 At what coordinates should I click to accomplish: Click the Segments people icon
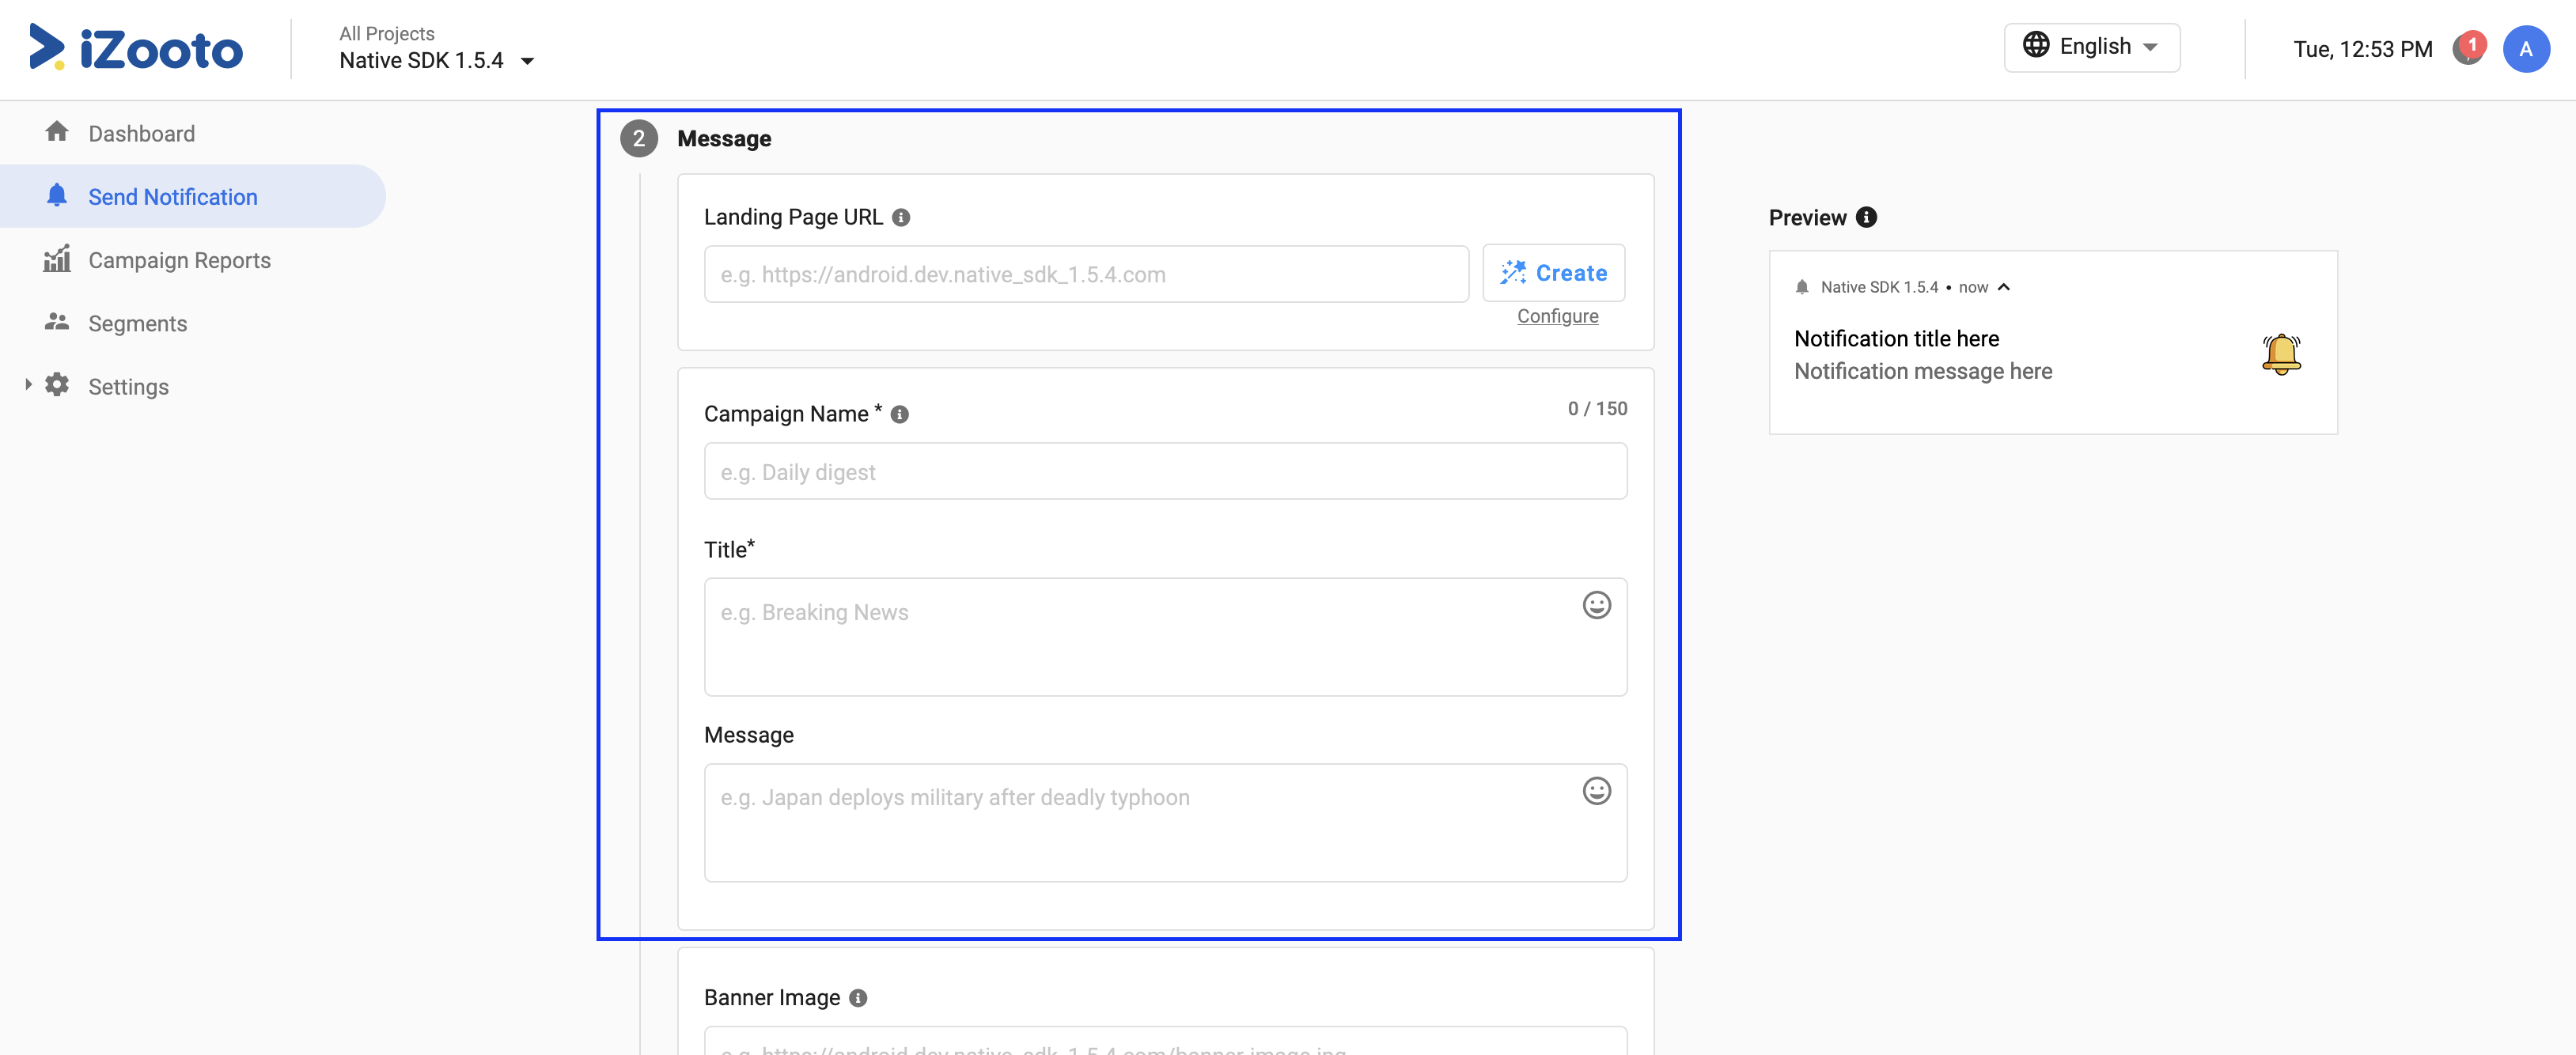click(57, 322)
